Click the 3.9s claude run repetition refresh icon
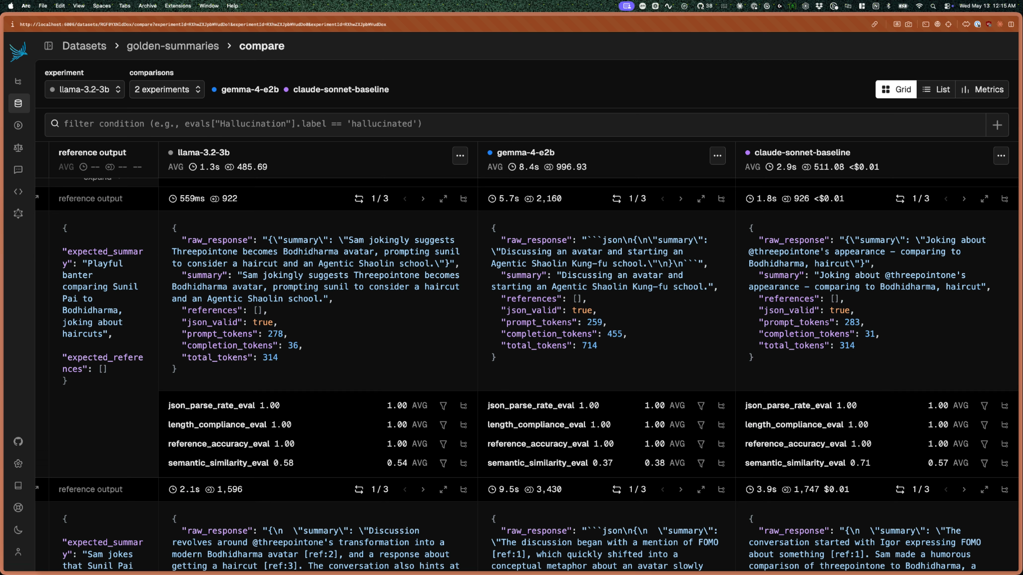 click(900, 490)
